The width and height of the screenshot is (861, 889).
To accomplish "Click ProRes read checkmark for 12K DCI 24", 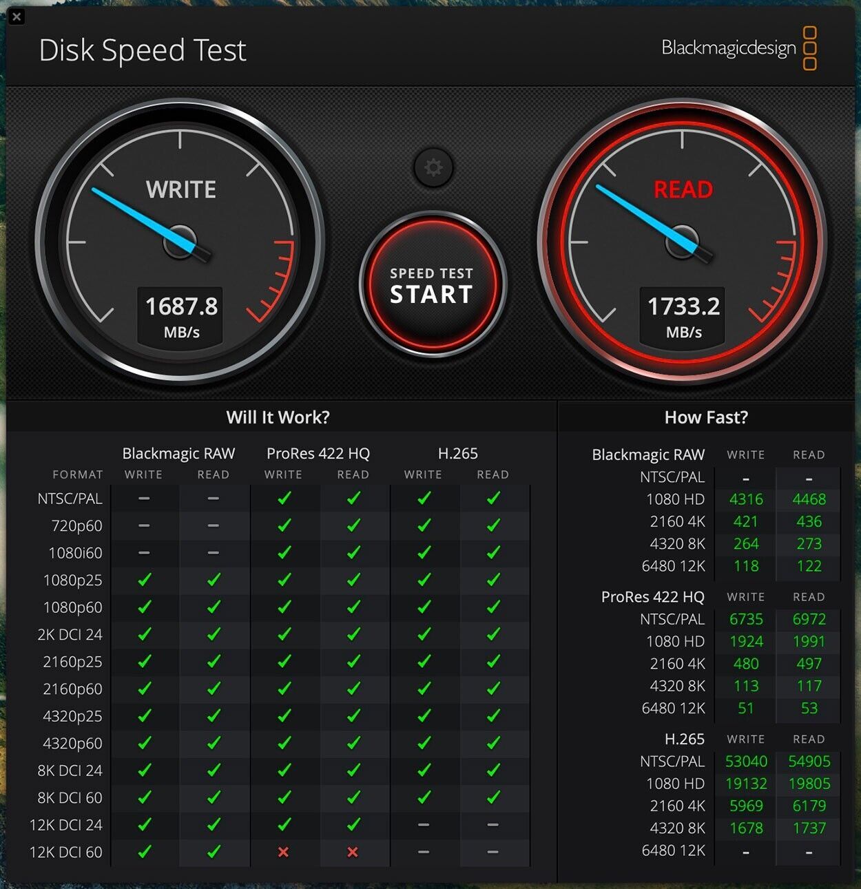I will pyautogui.click(x=353, y=824).
